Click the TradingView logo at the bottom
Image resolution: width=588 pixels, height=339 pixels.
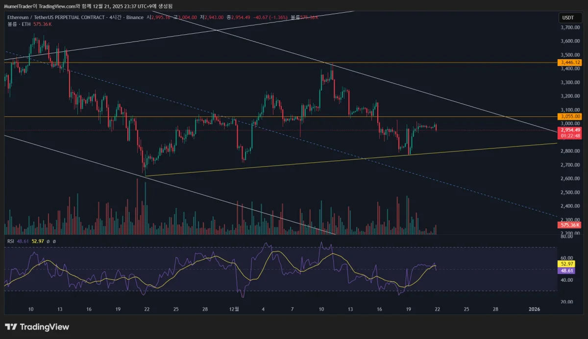coord(37,327)
